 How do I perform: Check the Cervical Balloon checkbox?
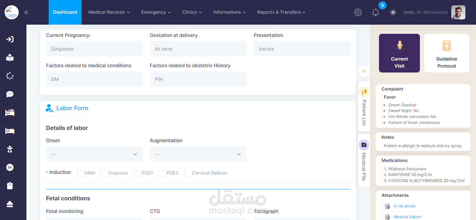click(188, 173)
